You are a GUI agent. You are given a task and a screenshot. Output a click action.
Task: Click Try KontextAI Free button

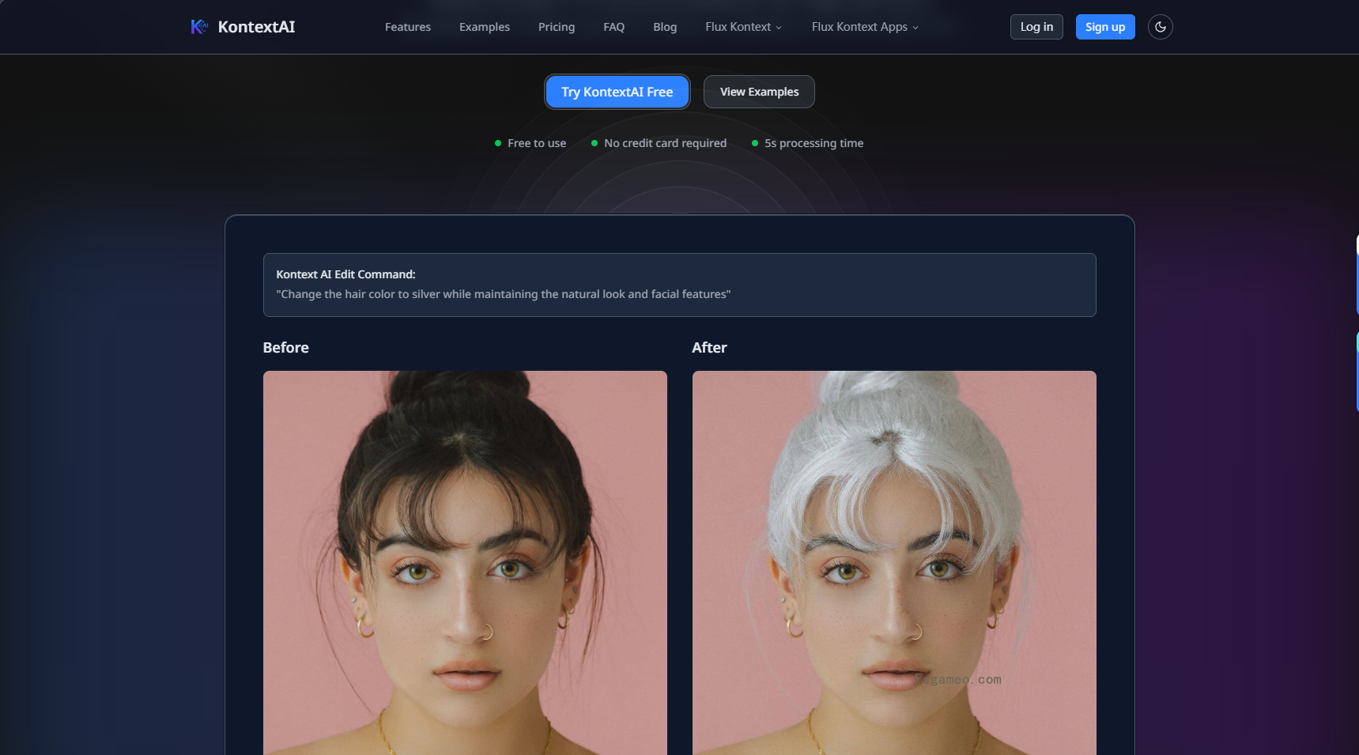click(617, 92)
